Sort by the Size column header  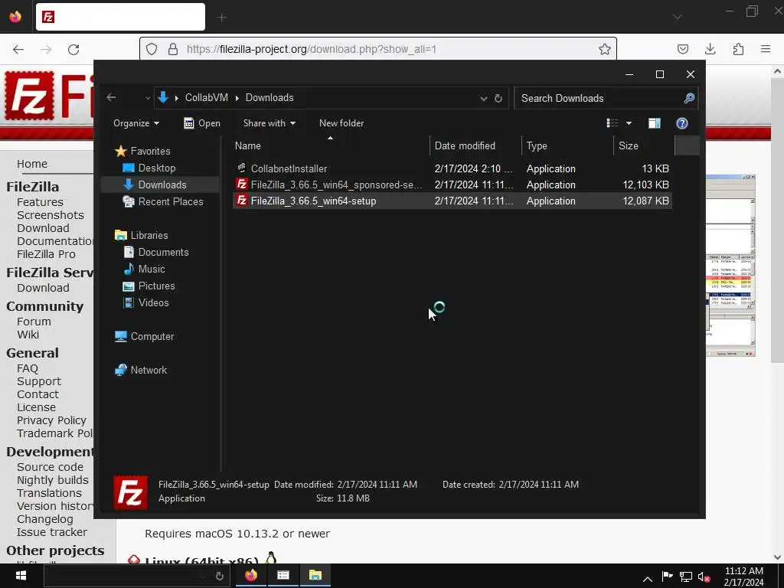click(x=644, y=145)
